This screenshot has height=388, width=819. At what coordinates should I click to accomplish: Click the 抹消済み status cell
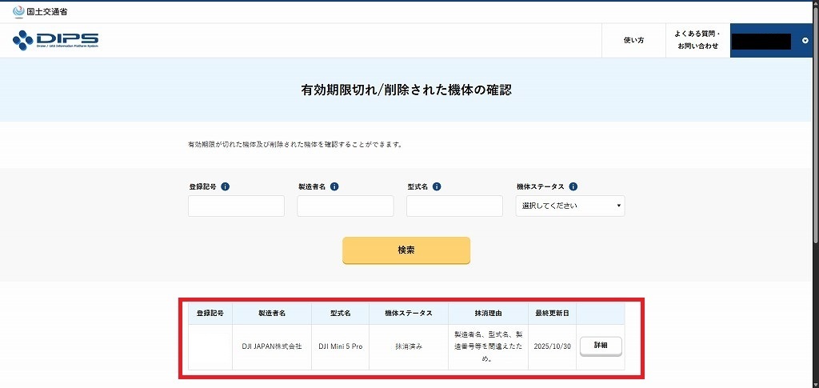409,346
